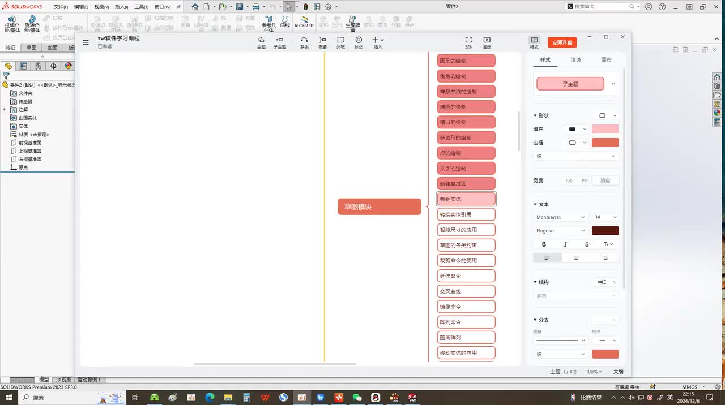This screenshot has height=405, width=725.
Task: Select SolidWorks 拉伸凸台/基体 extrude tool
Action: coord(12,24)
